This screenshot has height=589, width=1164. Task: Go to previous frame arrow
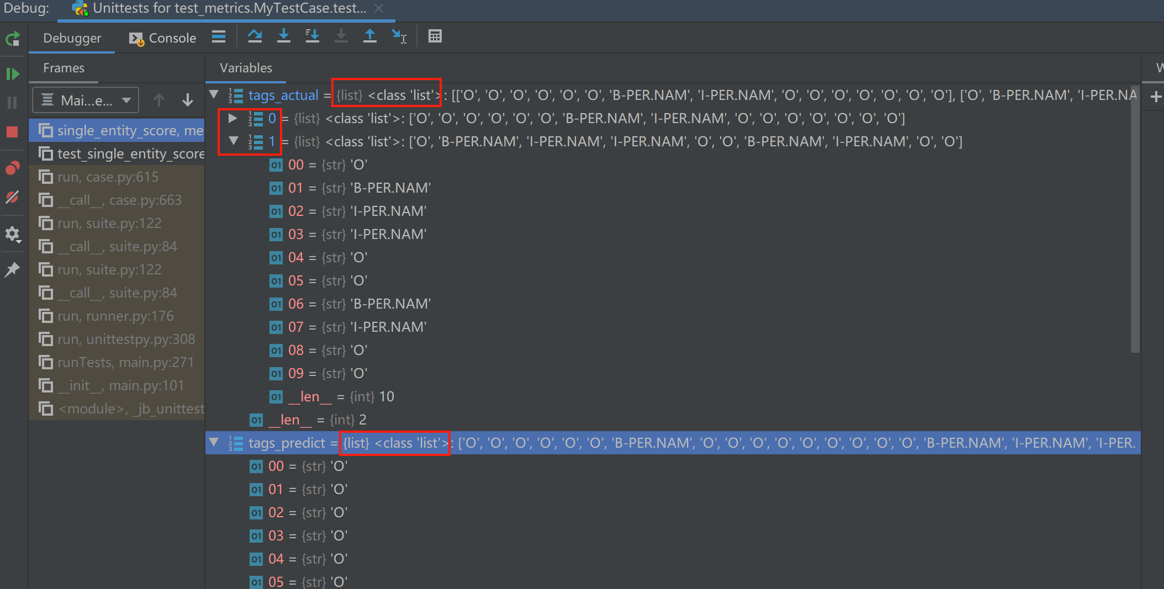pos(159,100)
